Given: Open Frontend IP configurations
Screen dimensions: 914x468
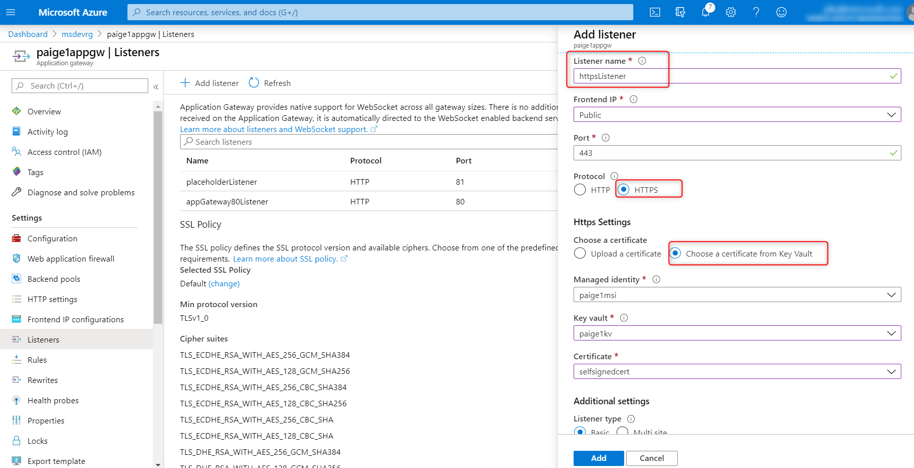Looking at the screenshot, I should pyautogui.click(x=76, y=319).
